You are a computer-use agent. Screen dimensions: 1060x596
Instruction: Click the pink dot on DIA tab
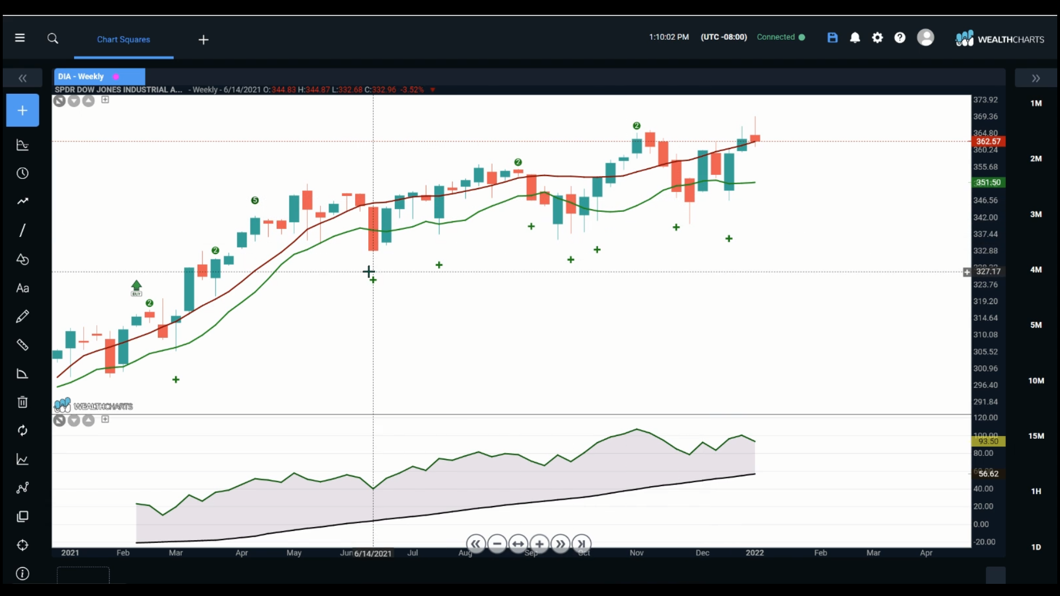click(116, 77)
